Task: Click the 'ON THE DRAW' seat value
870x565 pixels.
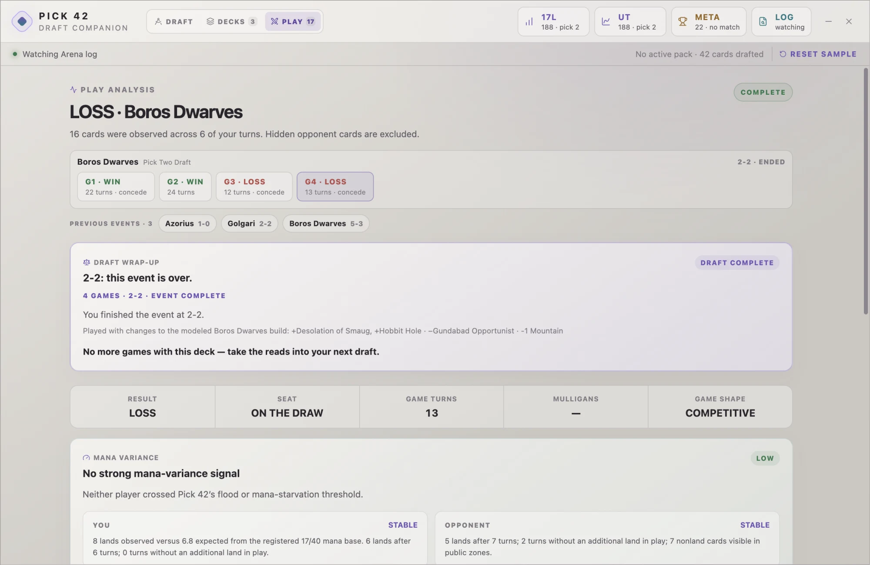Action: [x=287, y=413]
